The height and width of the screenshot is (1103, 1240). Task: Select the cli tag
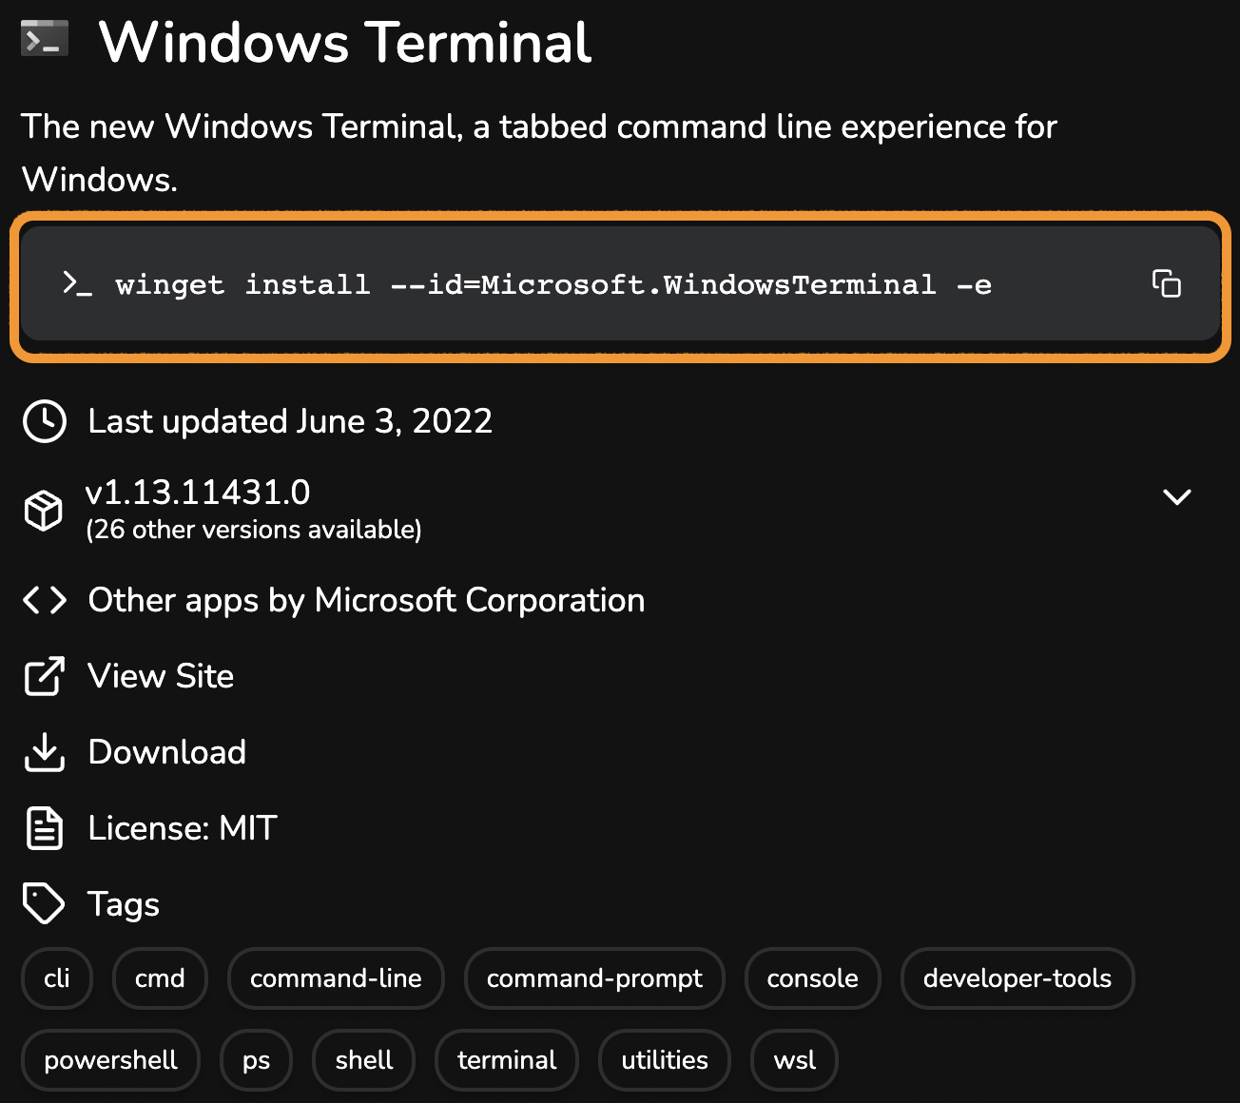tap(57, 978)
